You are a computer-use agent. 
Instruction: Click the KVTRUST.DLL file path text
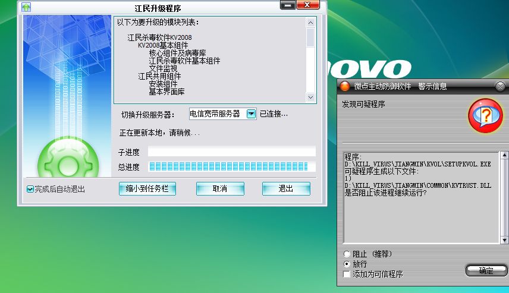(418, 185)
